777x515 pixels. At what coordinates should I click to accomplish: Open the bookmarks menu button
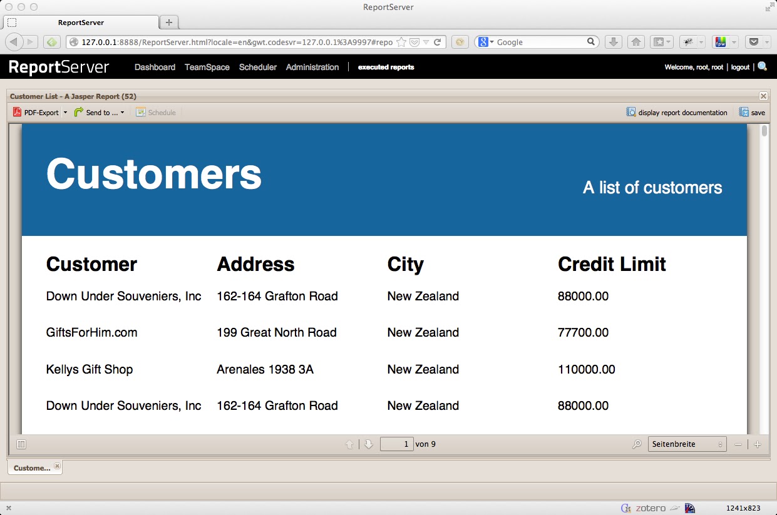[662, 42]
